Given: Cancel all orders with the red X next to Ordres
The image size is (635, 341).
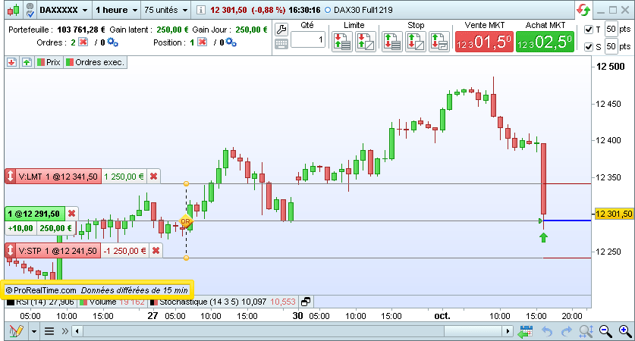Looking at the screenshot, I should [83, 42].
